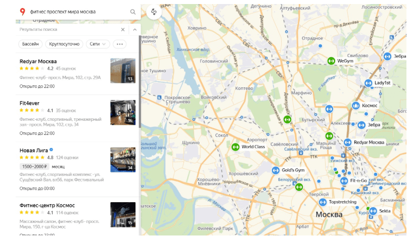Close the search results panel
The height and width of the screenshot is (237, 411).
(123, 30)
